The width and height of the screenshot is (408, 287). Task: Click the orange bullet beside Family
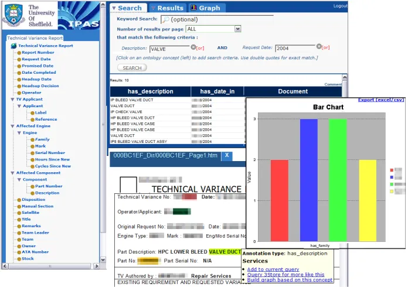pos(32,140)
